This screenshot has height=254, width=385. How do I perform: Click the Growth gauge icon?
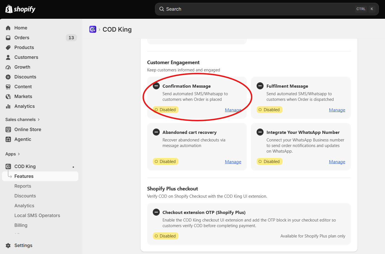click(x=8, y=67)
